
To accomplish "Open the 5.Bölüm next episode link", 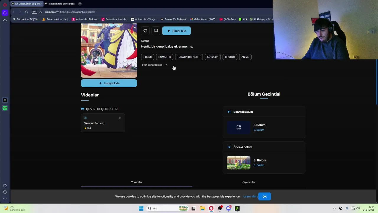I will pos(259,125).
